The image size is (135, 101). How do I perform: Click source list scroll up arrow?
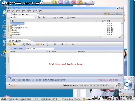point(122,21)
